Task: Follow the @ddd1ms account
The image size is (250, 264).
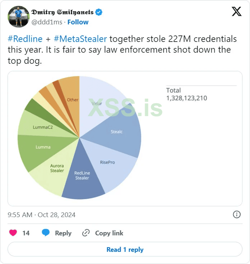Action: point(78,22)
